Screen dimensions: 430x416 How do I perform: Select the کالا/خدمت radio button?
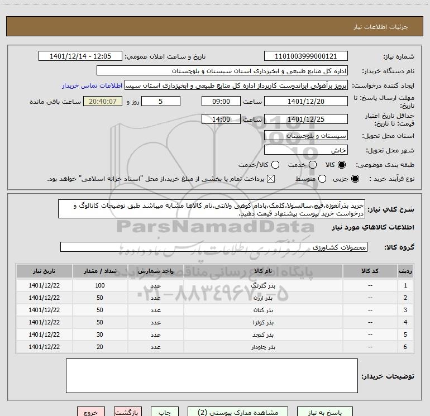pos(275,165)
